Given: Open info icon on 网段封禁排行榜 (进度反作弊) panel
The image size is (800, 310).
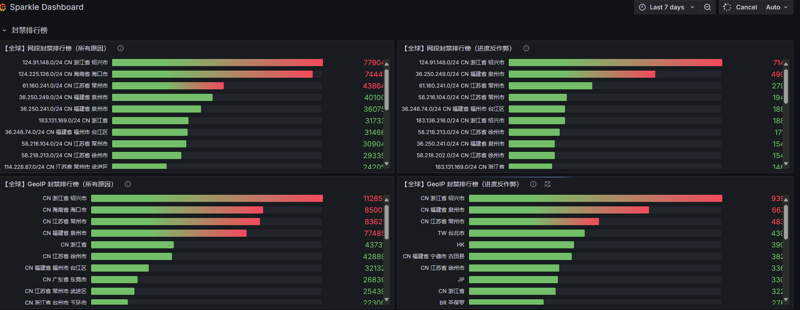Looking at the screenshot, I should pos(526,48).
